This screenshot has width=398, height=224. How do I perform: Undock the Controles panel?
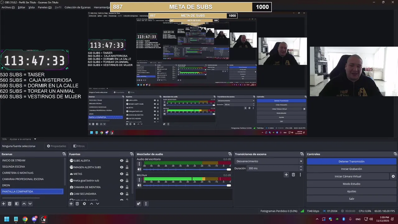396,154
